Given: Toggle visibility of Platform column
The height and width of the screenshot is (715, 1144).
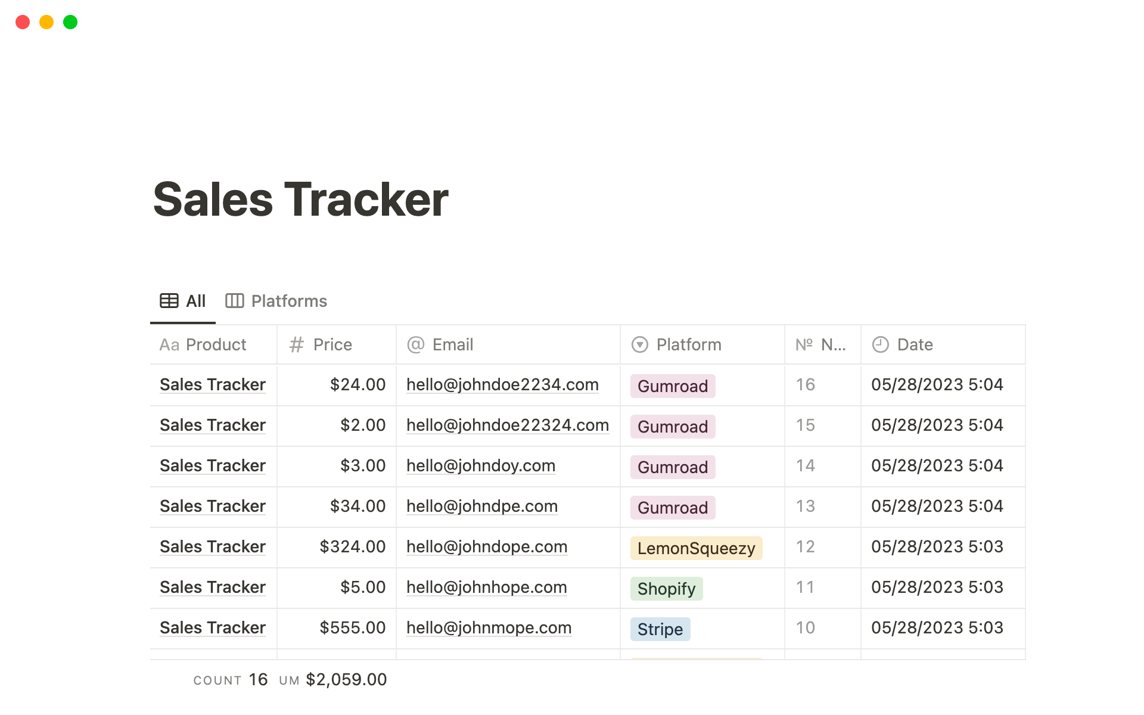Looking at the screenshot, I should (689, 344).
